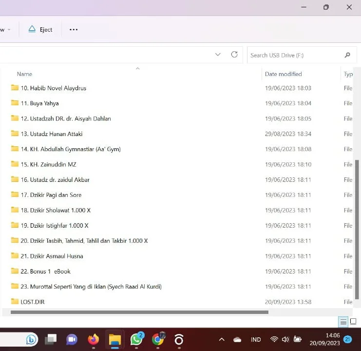
Task: Click the name '12. Ustadzah DR. dr. Aisyah Dahlan'
Action: coord(66,118)
